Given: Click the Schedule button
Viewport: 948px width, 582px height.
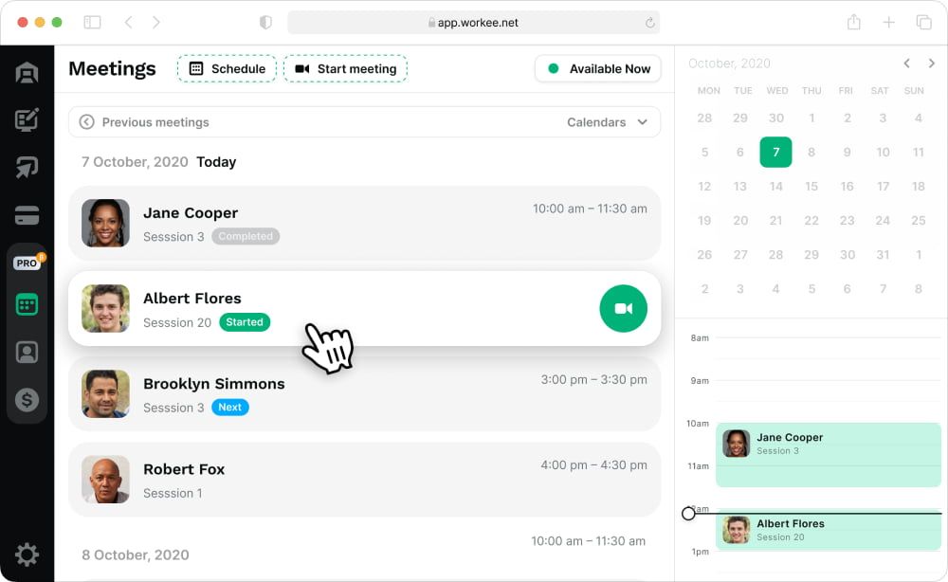Looking at the screenshot, I should coord(227,69).
